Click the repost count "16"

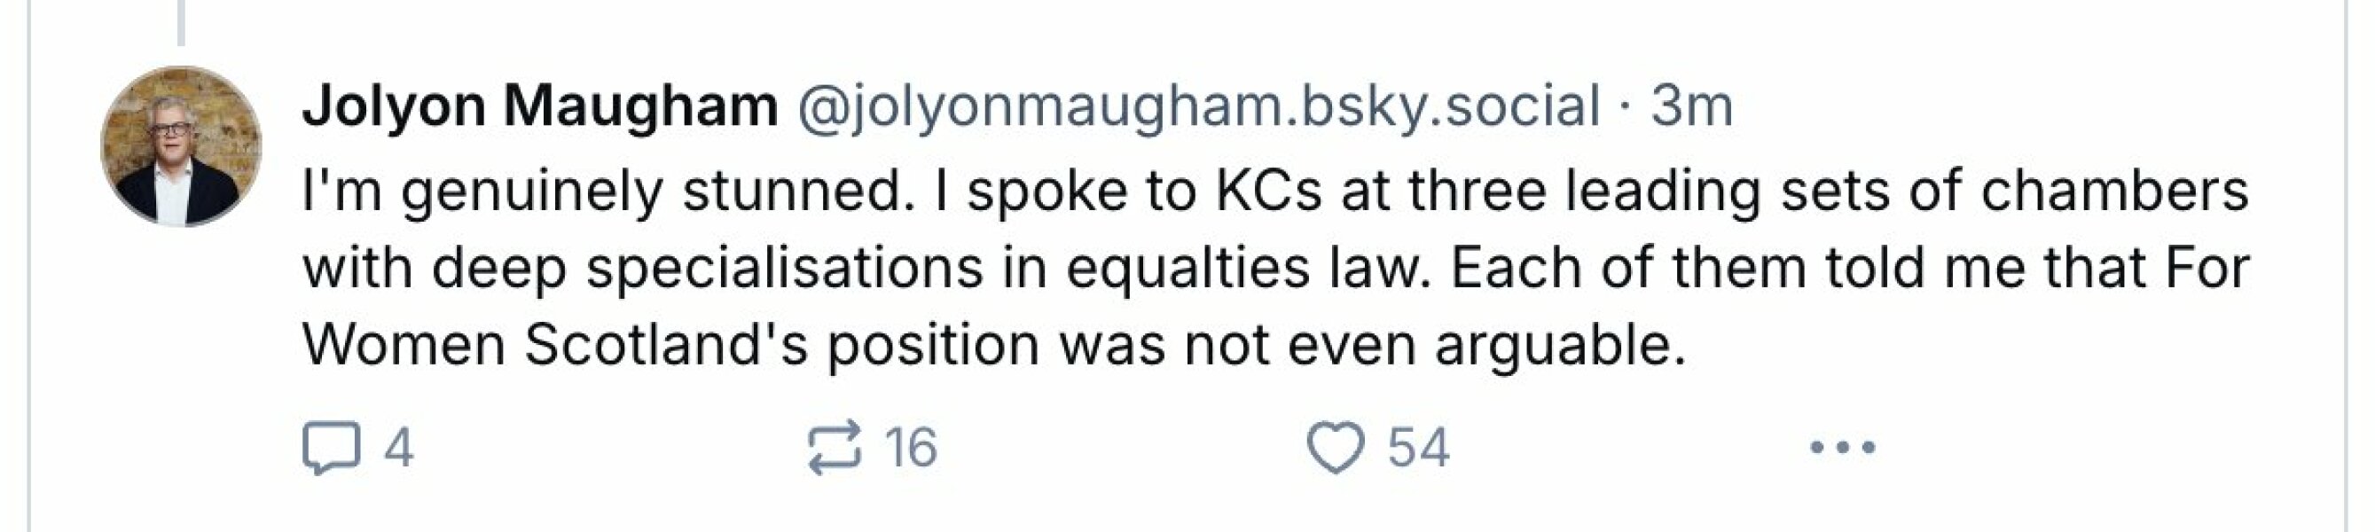click(911, 448)
